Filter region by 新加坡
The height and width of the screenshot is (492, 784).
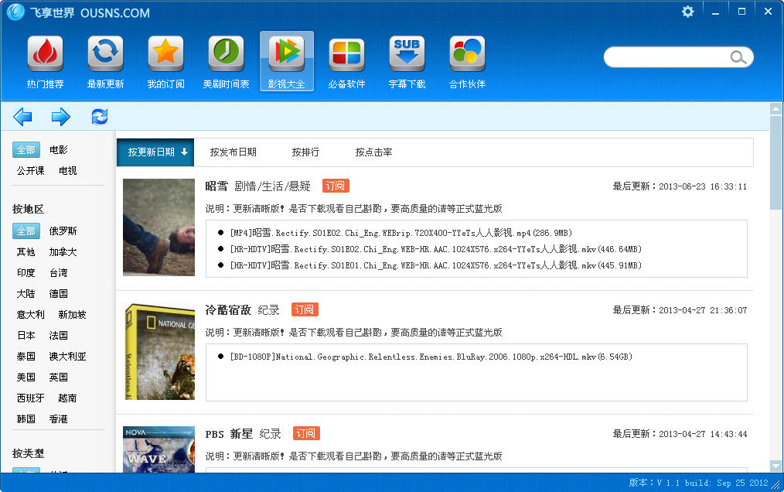[72, 314]
